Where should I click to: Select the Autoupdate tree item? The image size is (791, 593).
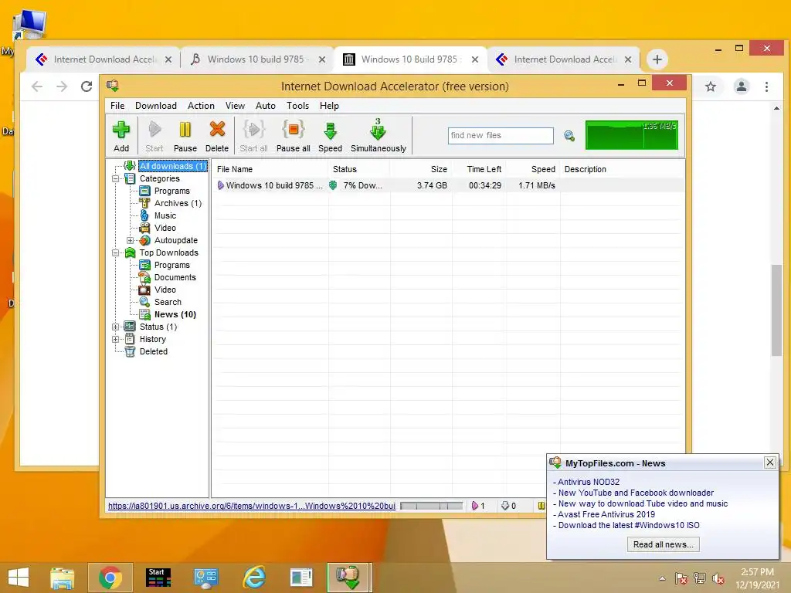coord(176,241)
